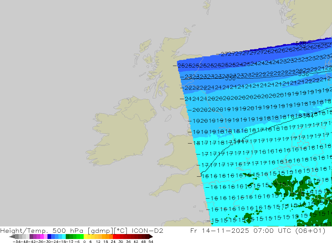This screenshot has width=332, height=243.
Task: Click the 'Height/Temp. 500 hPa' title text
Action: tap(41, 230)
